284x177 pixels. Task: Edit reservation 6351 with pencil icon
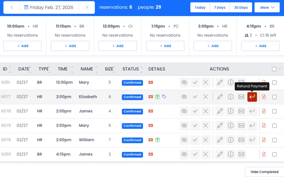pos(220,82)
